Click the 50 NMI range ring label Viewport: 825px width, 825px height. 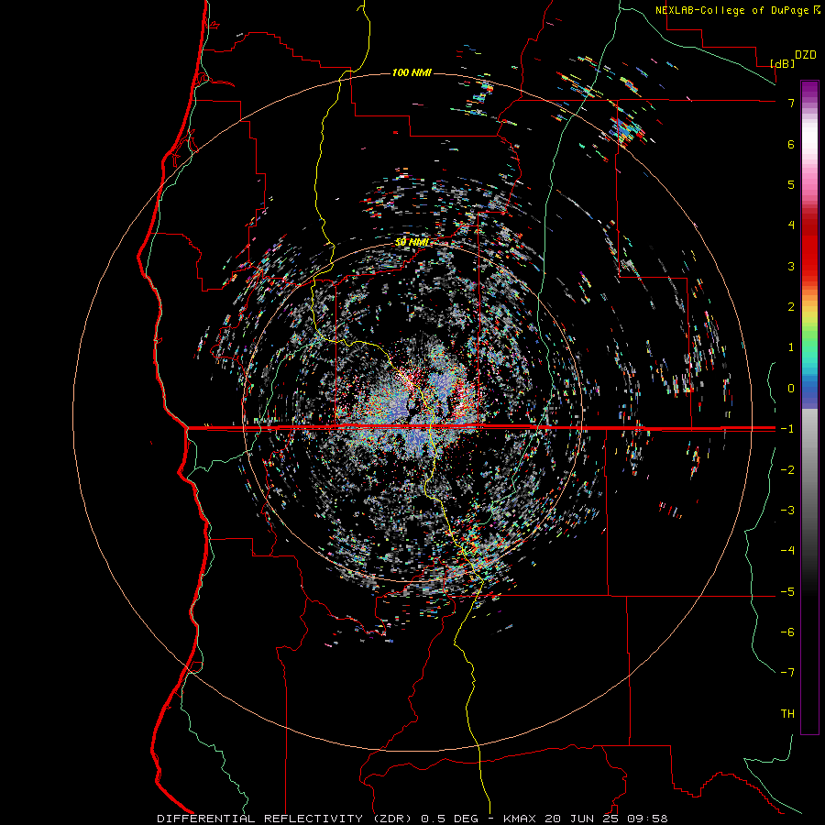(412, 242)
